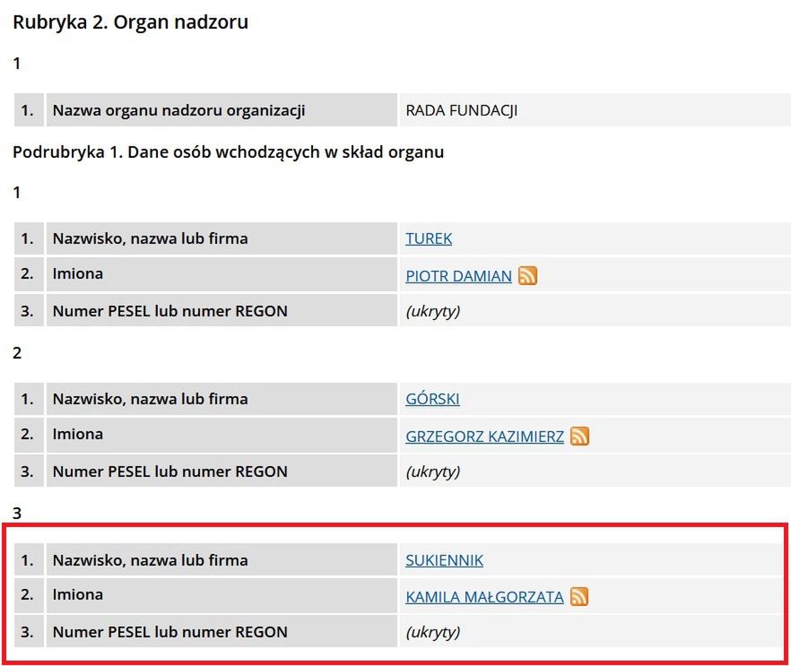Click the RSS icon next to GRZEGORZ KAZIMIERZ
791x666 pixels.
pos(580,437)
